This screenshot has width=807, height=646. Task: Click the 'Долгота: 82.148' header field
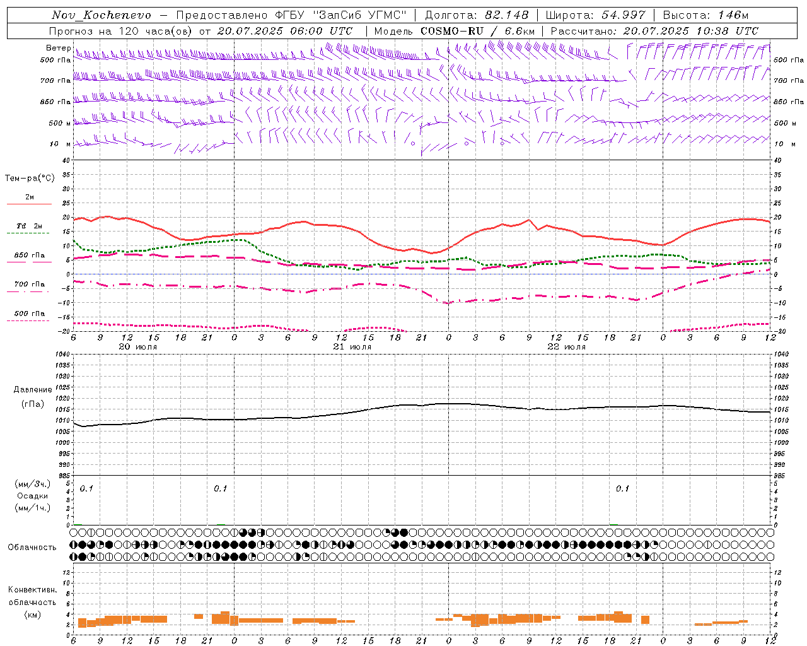click(x=476, y=15)
